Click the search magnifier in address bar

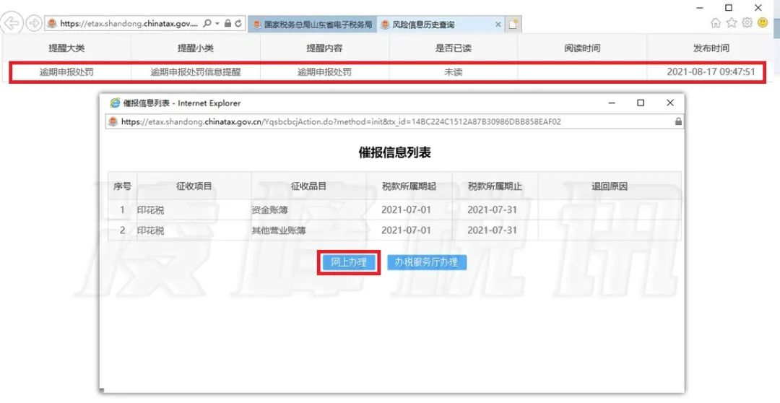tap(207, 24)
